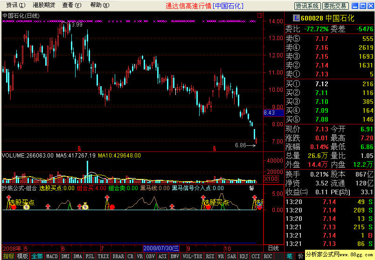
Task: Click the red up-arrow above the July signal
Action: click(107, 198)
